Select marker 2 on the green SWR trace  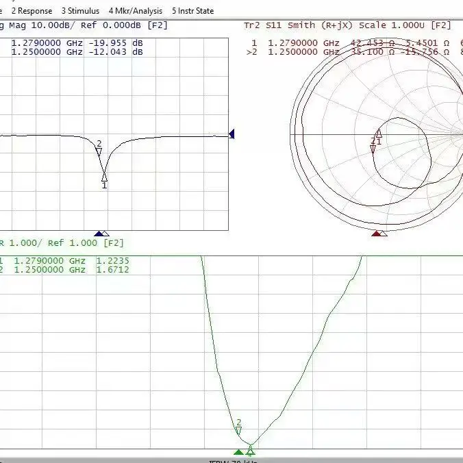[x=238, y=431]
